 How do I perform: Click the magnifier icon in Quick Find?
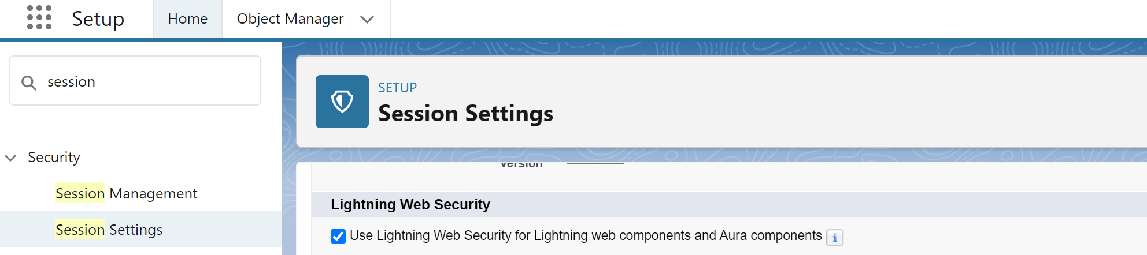29,82
